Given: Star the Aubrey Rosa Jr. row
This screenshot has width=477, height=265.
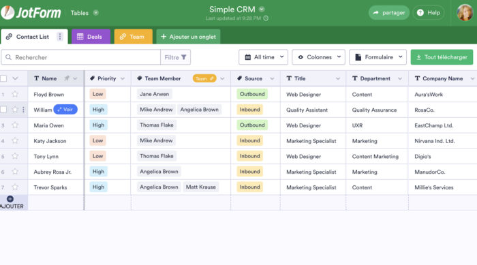Looking at the screenshot, I should (15, 172).
